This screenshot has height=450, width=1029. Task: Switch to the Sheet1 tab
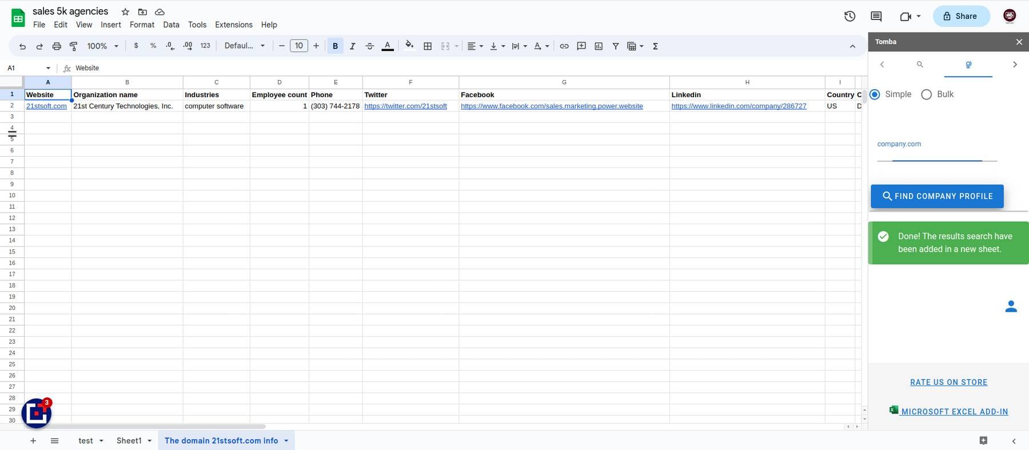click(x=129, y=441)
